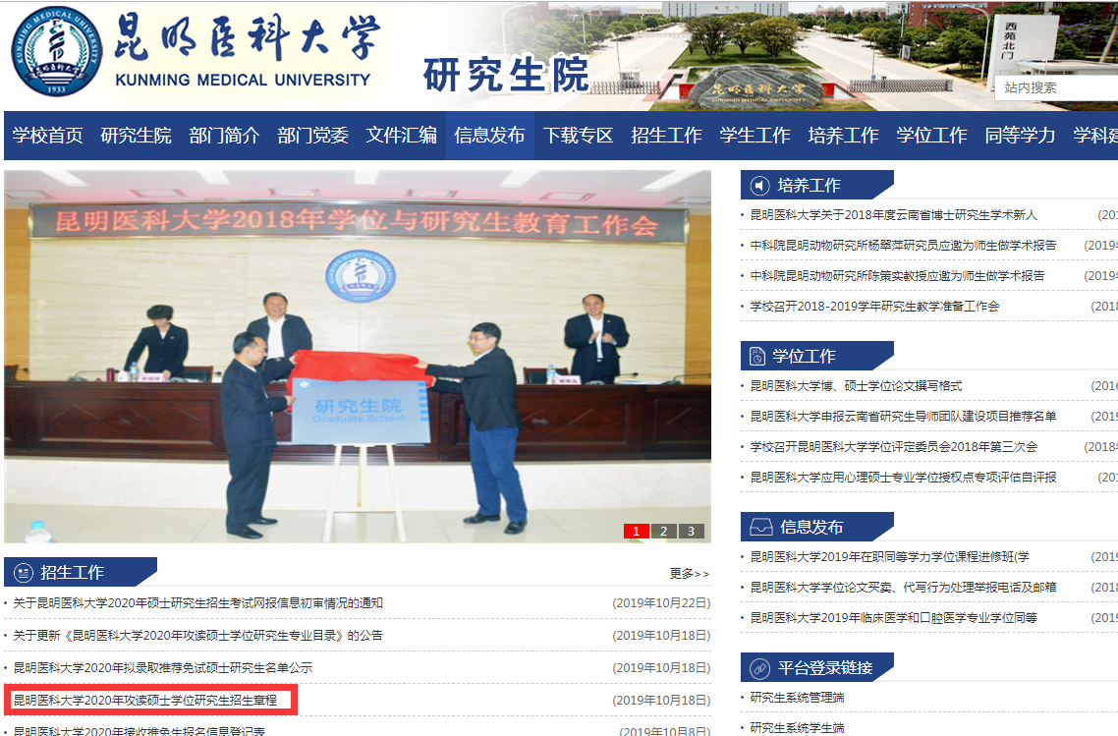Switch to carousel slide 2

point(664,532)
